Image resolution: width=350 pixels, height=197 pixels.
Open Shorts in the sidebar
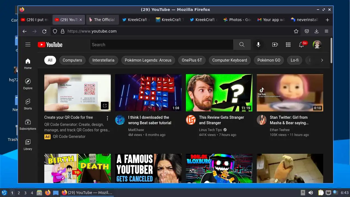28,105
